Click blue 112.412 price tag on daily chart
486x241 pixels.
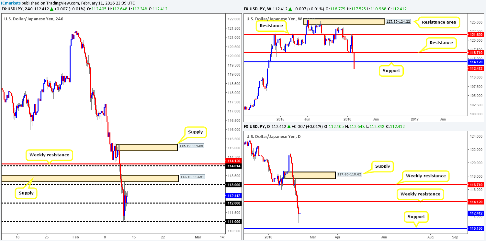point(475,213)
